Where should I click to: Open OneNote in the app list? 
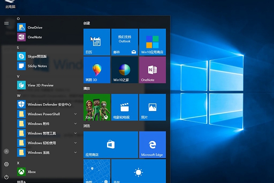point(47,37)
